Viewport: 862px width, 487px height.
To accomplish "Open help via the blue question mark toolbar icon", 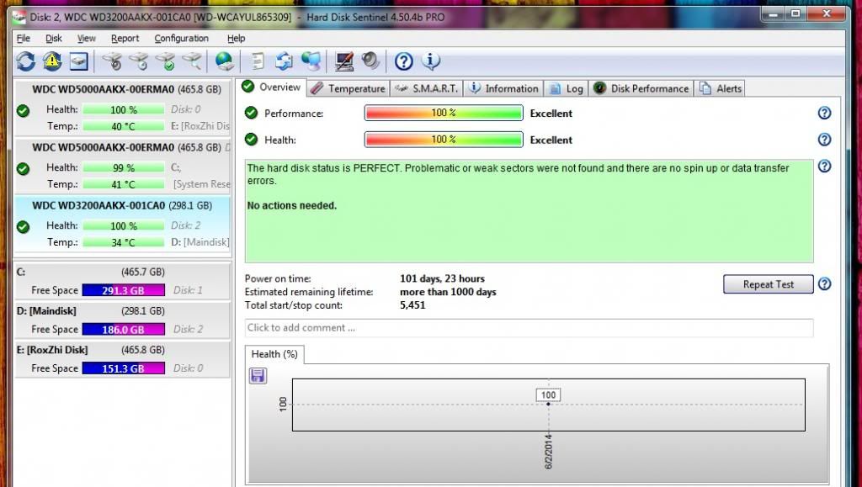I will pos(404,61).
